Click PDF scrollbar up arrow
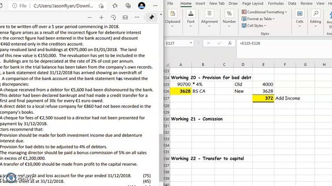Image resolution: width=332 pixels, height=186 pixels. (x=161, y=14)
